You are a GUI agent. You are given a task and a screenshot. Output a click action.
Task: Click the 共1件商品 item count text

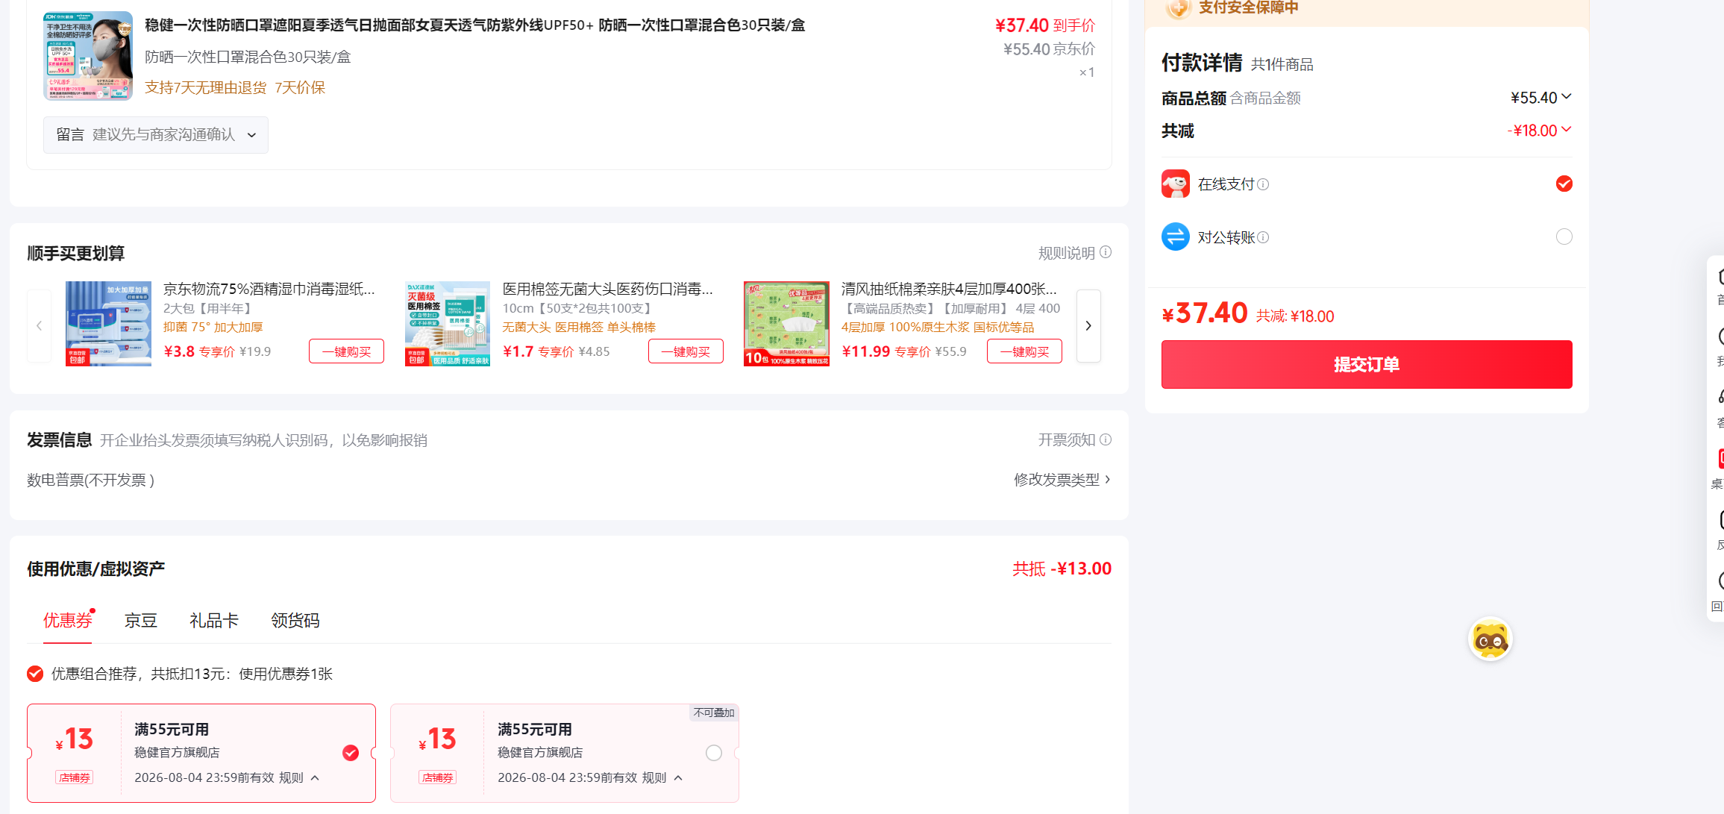(1282, 65)
